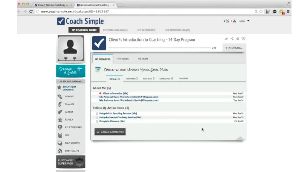Click ADD AN ACTION ITEM button

point(110,132)
